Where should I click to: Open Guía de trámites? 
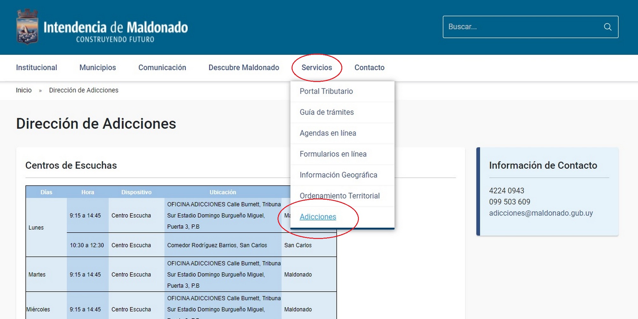[x=327, y=112]
